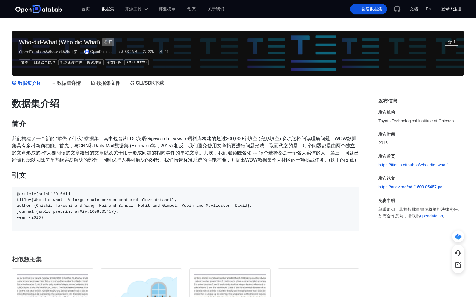The height and width of the screenshot is (297, 476).
Task: Switch to the 数据集文件 tab
Action: click(x=105, y=83)
